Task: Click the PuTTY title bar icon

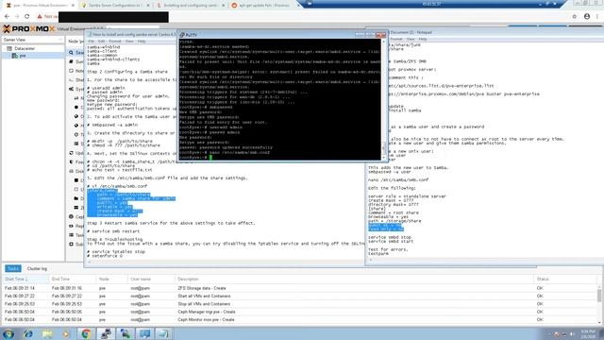Action: [x=182, y=35]
